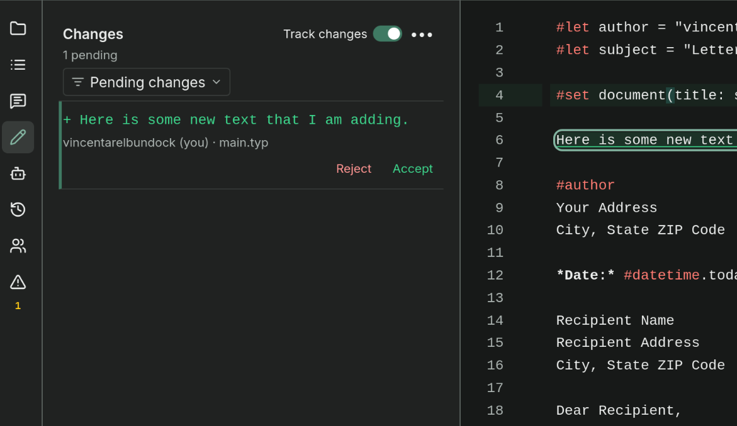Click the #set document code line
This screenshot has height=426, width=737.
(646, 96)
